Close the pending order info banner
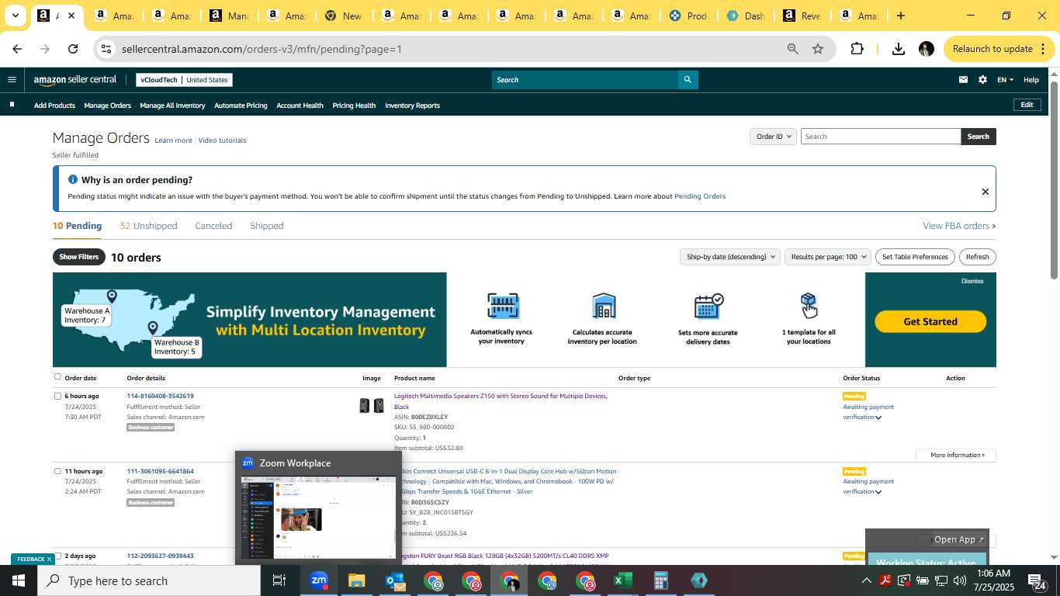 click(985, 192)
